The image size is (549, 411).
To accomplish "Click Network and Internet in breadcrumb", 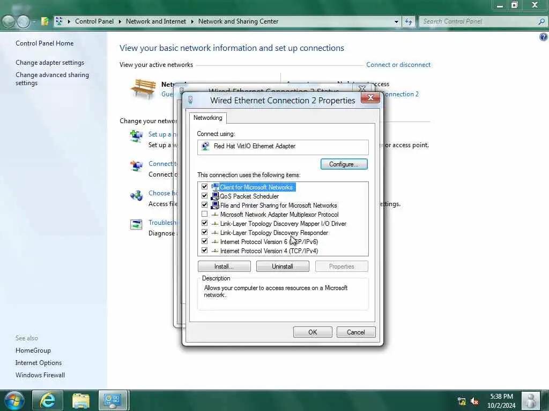I will (x=156, y=21).
